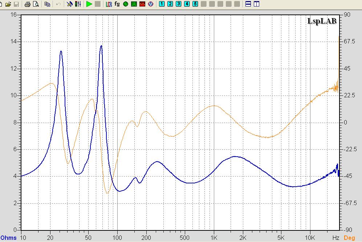Select memory slot 4 button
The height and width of the screenshot is (242, 362).
(x=187, y=4)
